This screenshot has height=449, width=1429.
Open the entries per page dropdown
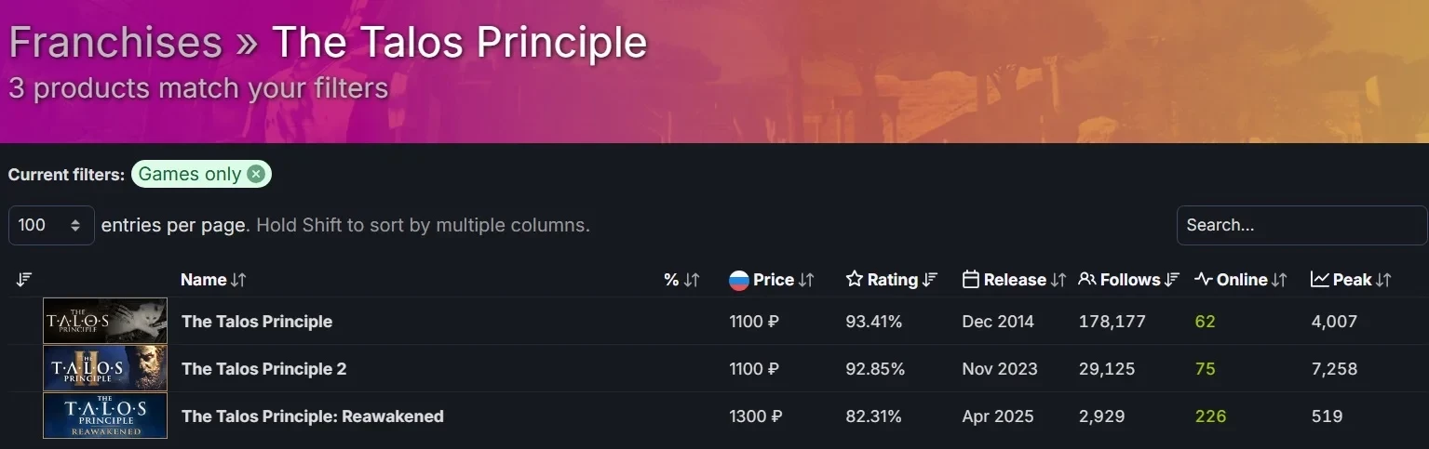[51, 225]
